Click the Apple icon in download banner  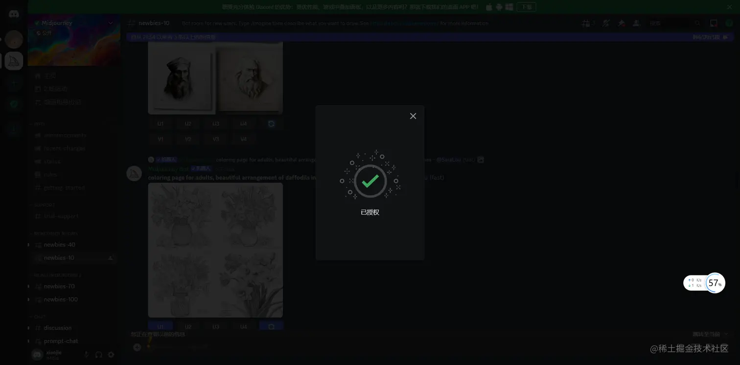point(489,7)
